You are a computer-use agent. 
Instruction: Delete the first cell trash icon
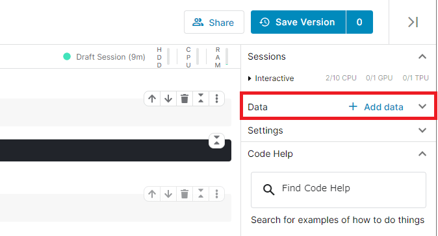(185, 99)
